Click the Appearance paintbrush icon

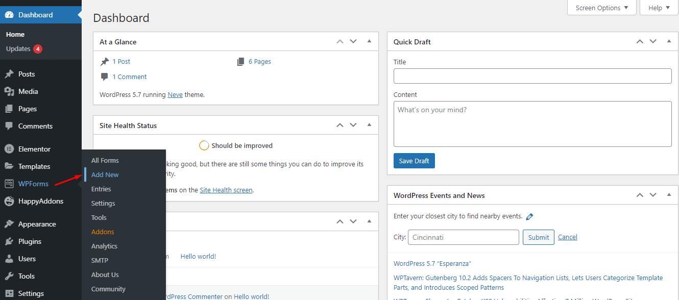9,224
